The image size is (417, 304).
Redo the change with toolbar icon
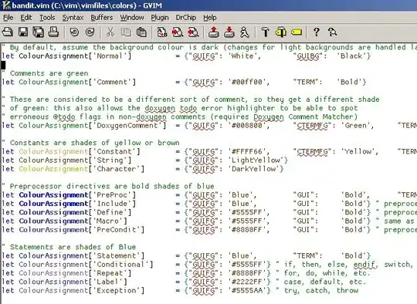click(90, 32)
